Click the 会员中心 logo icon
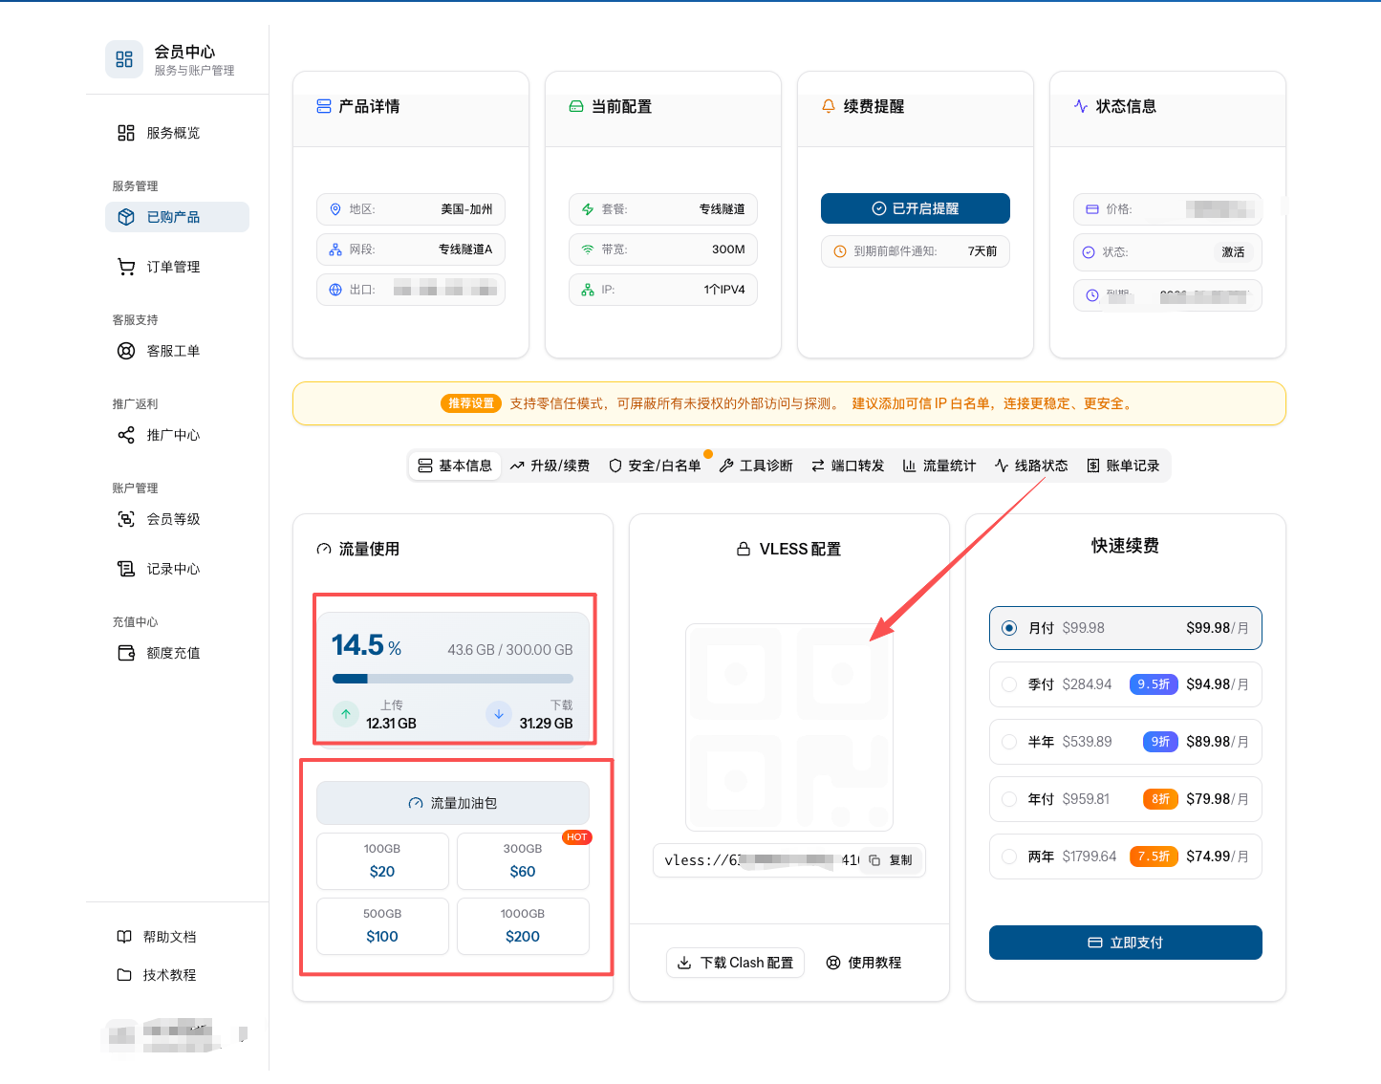This screenshot has height=1084, width=1381. 124,59
